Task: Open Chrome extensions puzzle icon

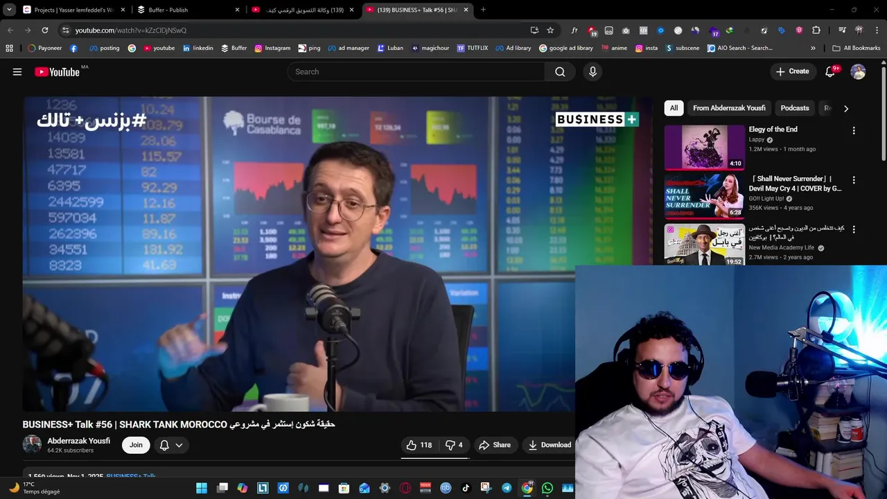Action: click(x=816, y=30)
